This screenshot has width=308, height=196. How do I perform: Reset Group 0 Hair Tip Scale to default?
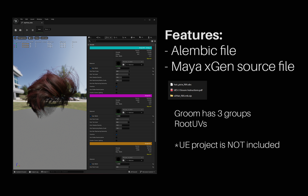(153, 74)
